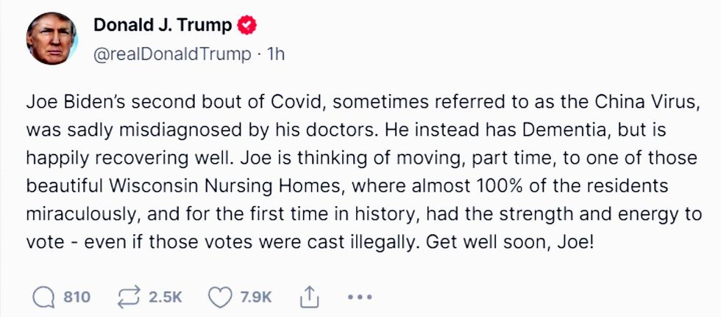The image size is (721, 317).
Task: Click the repost arrows icon
Action: 130,296
